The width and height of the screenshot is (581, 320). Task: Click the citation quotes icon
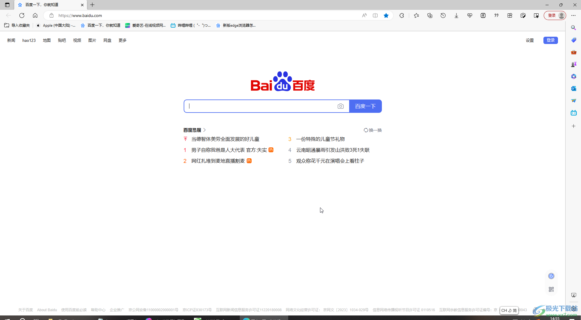tap(496, 15)
